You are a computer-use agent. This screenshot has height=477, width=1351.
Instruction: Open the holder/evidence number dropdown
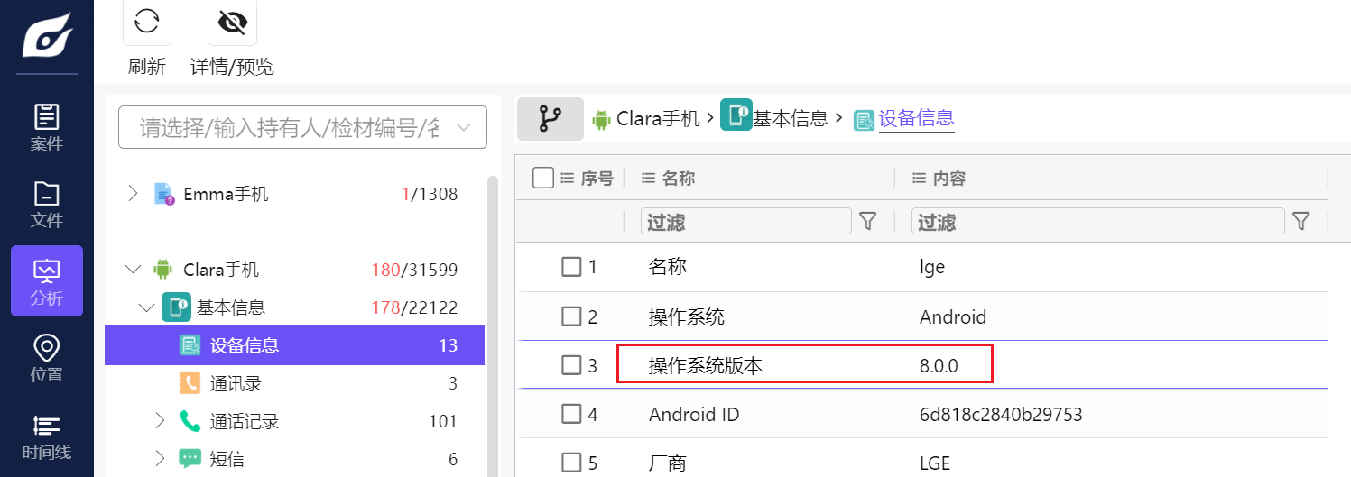coord(464,127)
